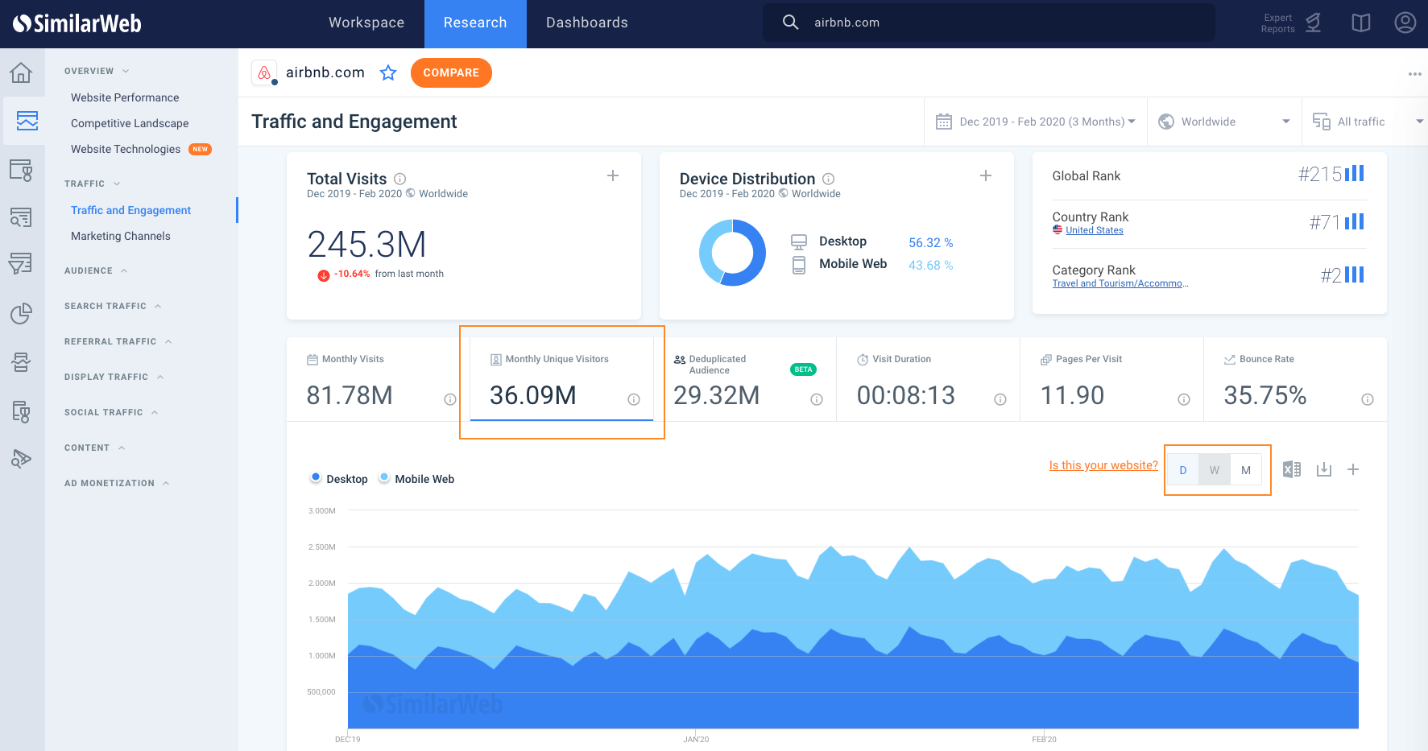Click the Compare button
The height and width of the screenshot is (751, 1428).
451,72
